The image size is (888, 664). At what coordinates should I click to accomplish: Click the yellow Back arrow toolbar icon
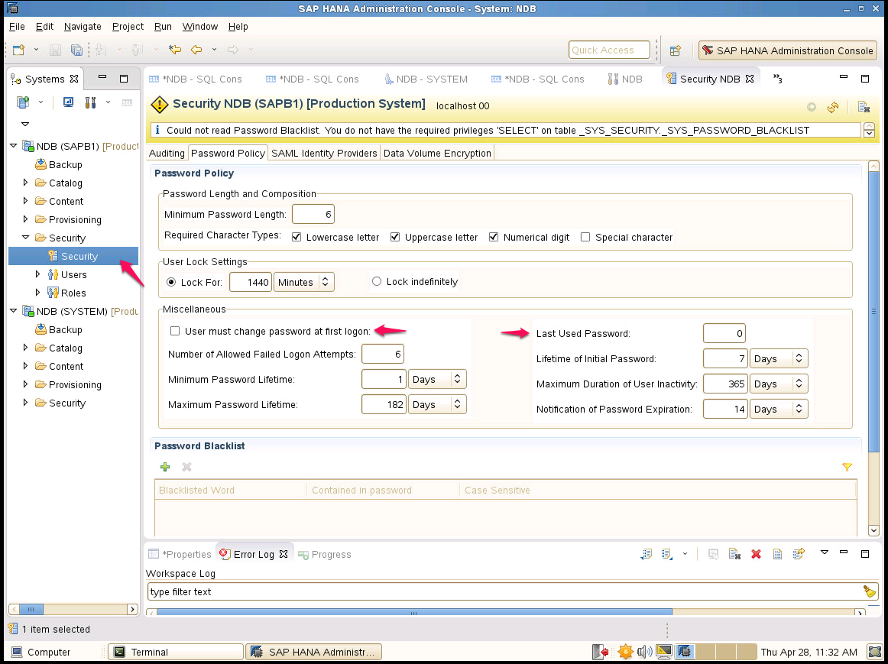(x=196, y=50)
